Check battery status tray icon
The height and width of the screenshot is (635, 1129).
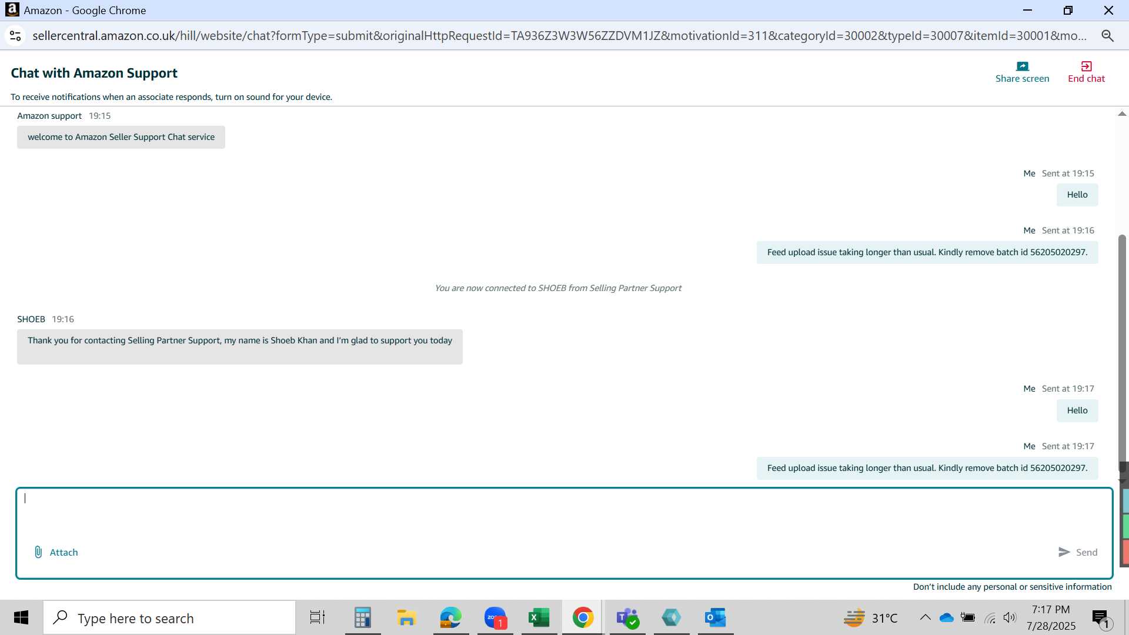coord(968,618)
